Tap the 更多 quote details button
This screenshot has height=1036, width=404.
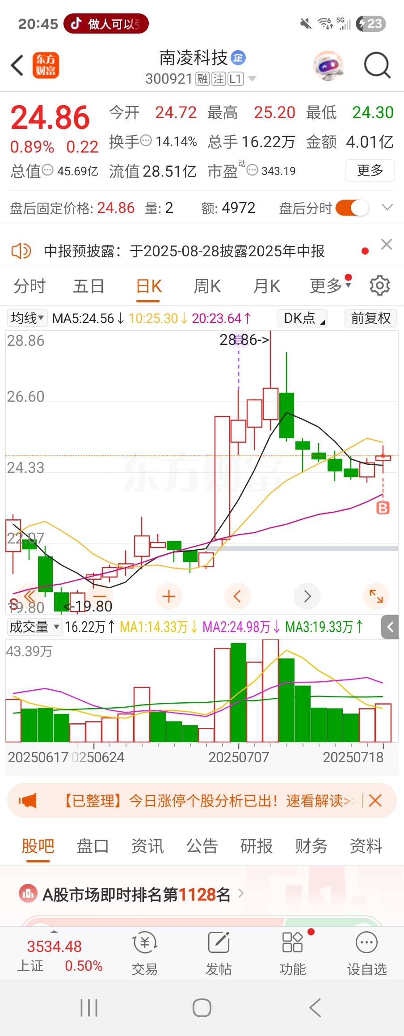pyautogui.click(x=370, y=170)
